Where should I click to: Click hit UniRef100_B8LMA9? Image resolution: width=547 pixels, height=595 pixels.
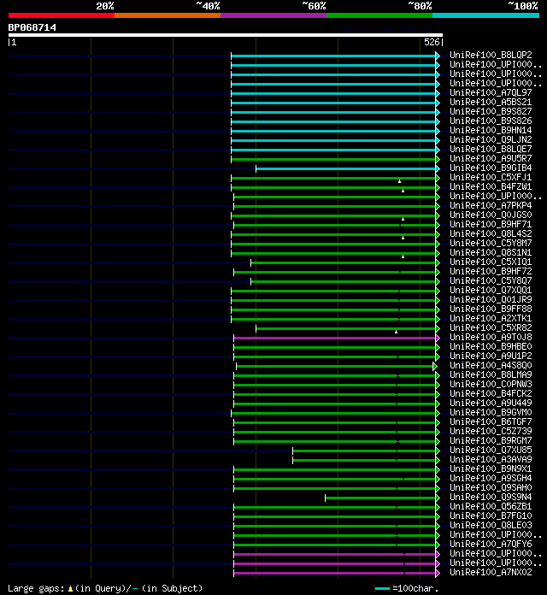[x=491, y=375]
